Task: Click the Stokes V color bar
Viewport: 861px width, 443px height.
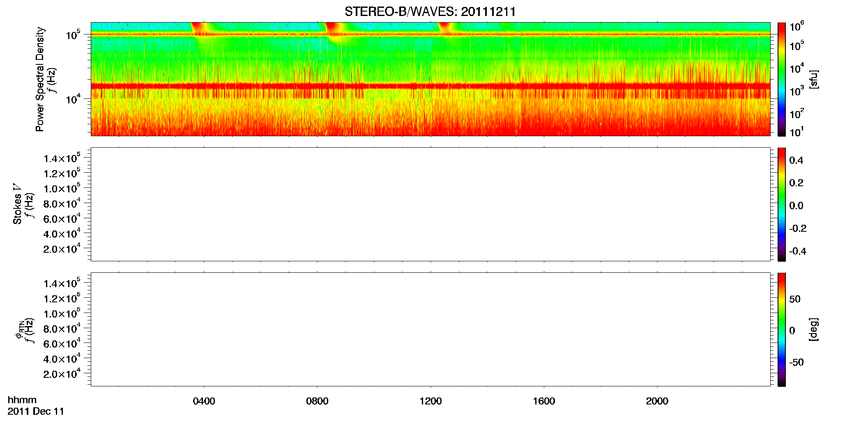Action: click(782, 204)
